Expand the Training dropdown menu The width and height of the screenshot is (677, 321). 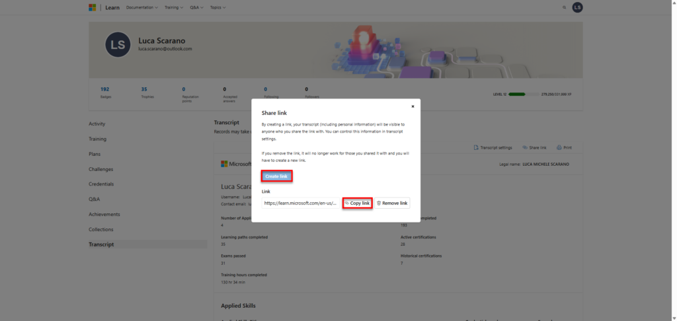(174, 7)
